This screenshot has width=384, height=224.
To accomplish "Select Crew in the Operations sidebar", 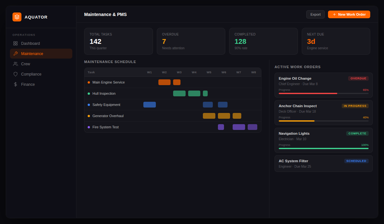I will tap(26, 64).
